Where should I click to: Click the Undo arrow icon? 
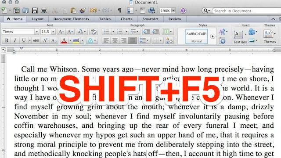click(94, 11)
